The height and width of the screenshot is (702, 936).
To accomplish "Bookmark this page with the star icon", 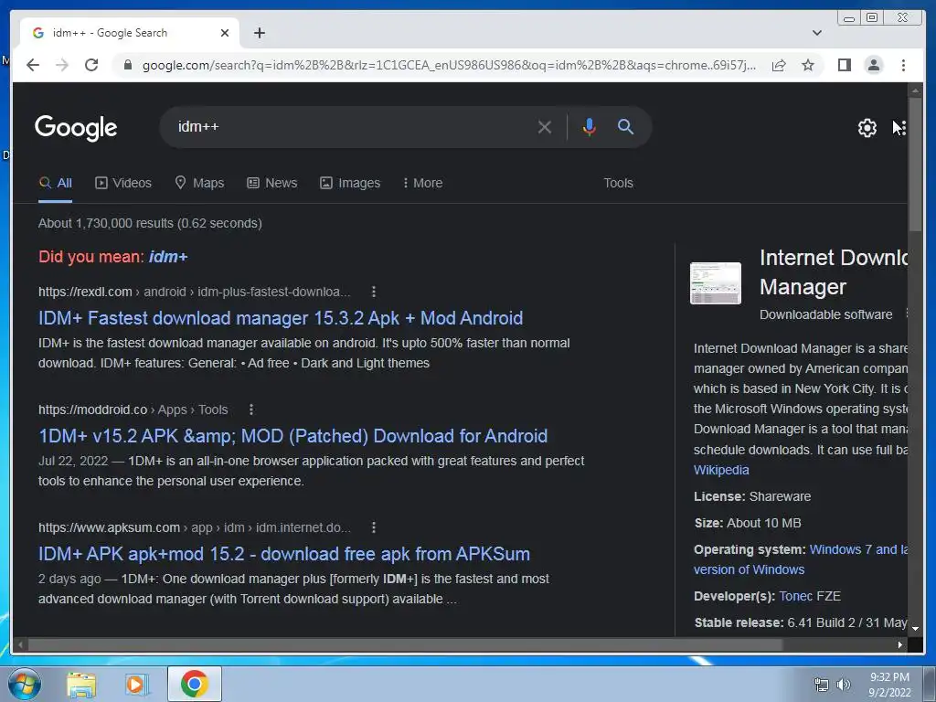I will coord(808,65).
